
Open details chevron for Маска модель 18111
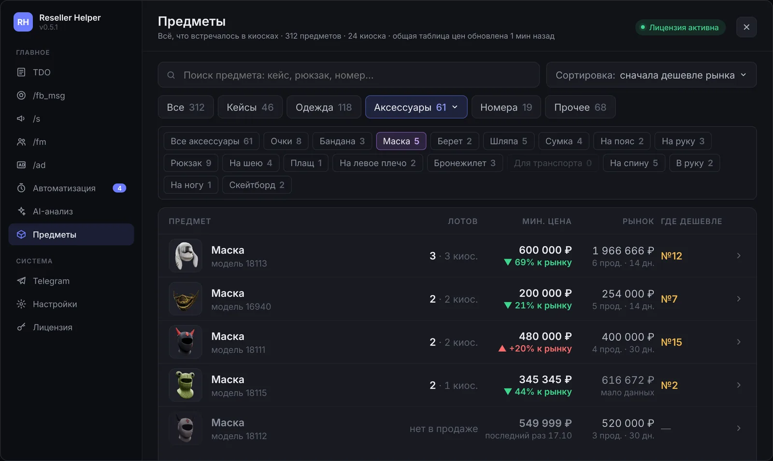(739, 342)
